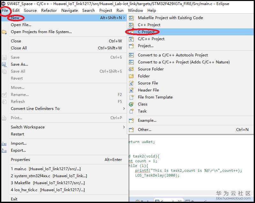
Task: Click the C/C++ Project icon
Action: pos(131,39)
